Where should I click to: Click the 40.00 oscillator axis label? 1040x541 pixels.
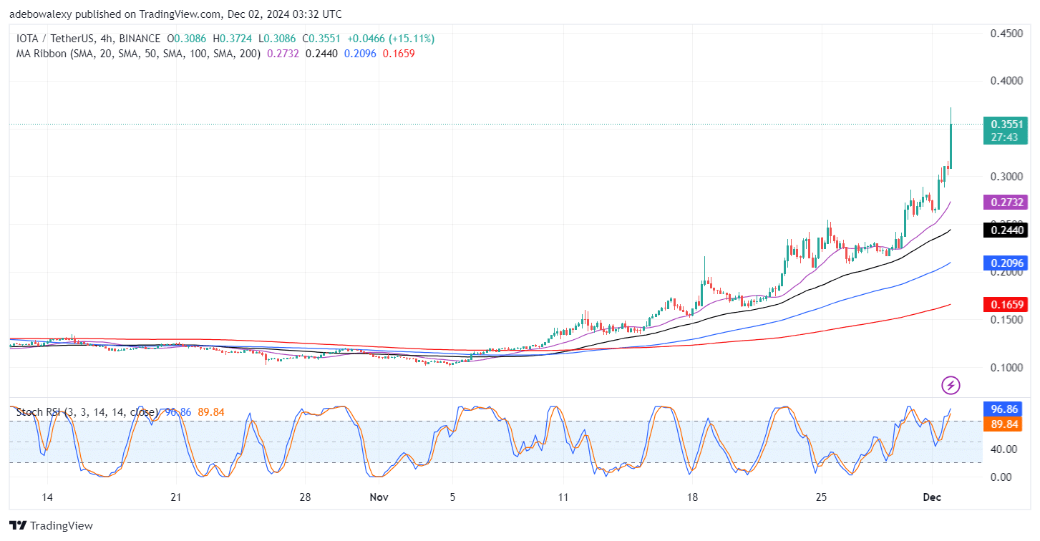(1003, 449)
